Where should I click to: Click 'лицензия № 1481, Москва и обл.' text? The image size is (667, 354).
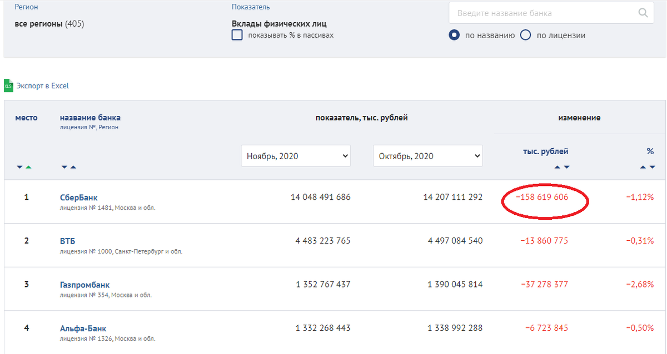click(x=107, y=208)
